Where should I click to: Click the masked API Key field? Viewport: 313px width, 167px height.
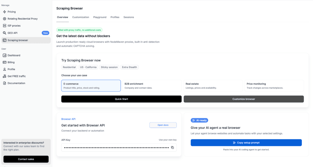click(119, 148)
